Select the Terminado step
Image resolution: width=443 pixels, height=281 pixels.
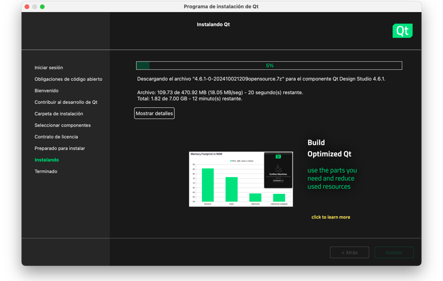tap(46, 171)
